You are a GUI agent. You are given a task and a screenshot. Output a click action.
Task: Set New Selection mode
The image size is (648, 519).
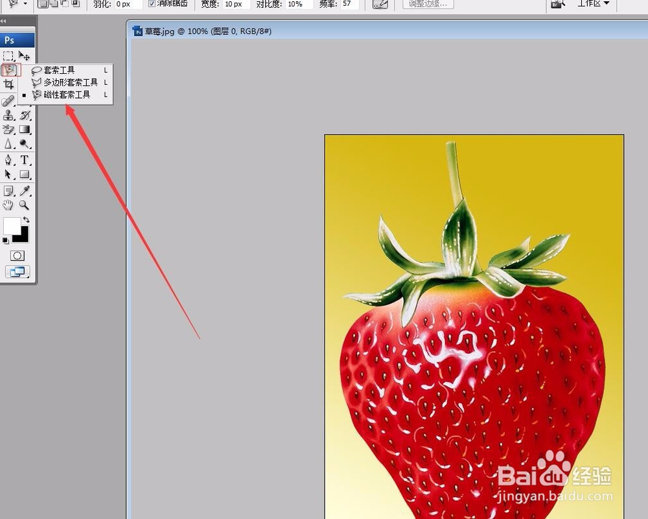(43, 3)
